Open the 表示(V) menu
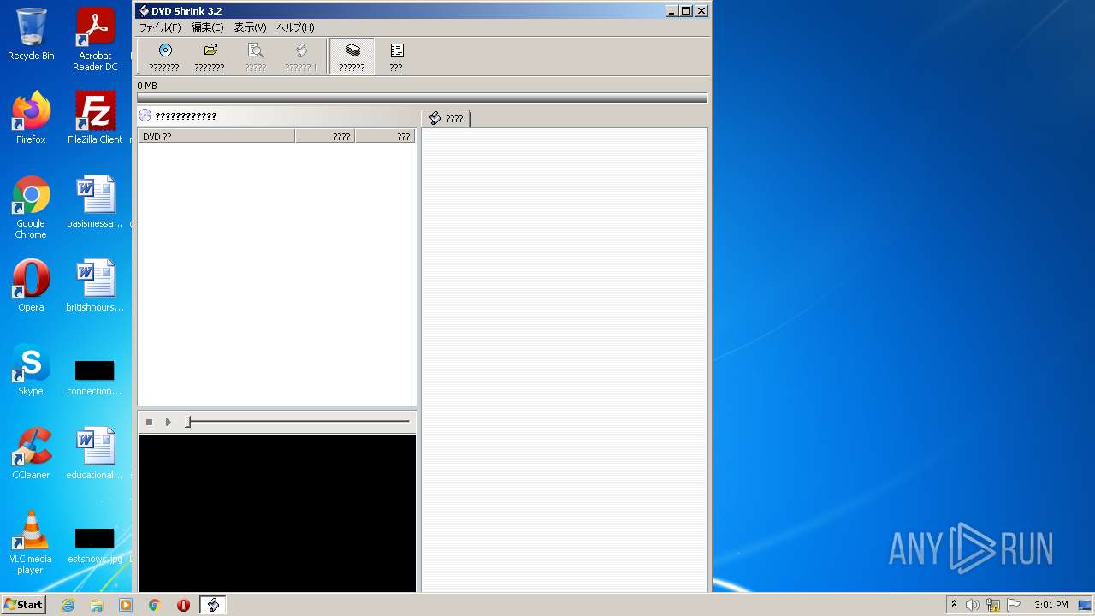This screenshot has width=1095, height=616. coord(250,27)
